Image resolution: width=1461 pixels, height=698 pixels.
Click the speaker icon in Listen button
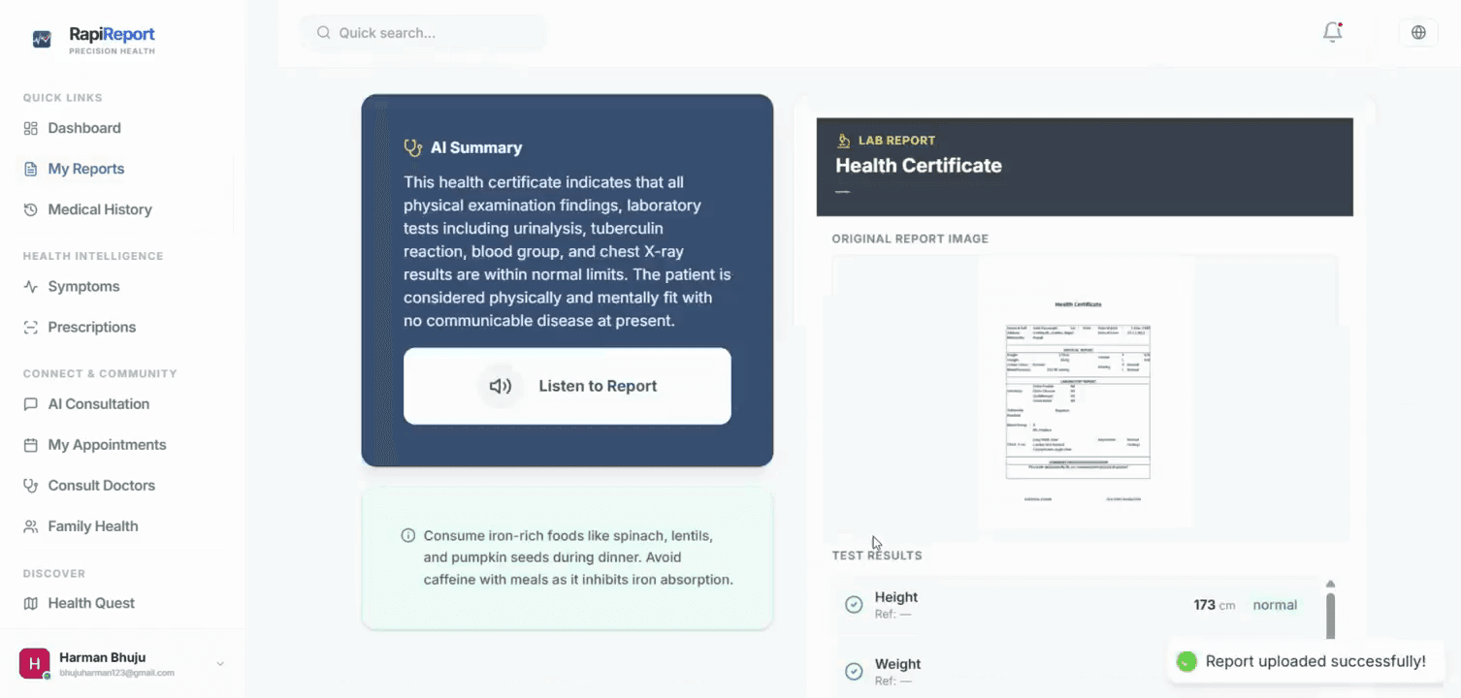coord(501,386)
